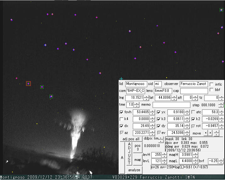Screen dimensions: 225x180
Task: Uncheck the k2 checkbox
Action: pyautogui.click(x=193, y=119)
